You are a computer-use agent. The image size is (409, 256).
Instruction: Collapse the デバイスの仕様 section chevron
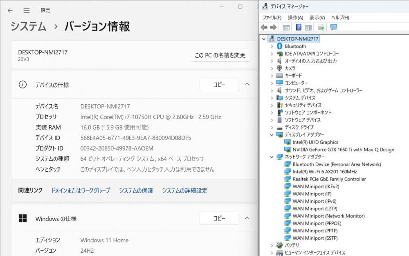click(247, 85)
